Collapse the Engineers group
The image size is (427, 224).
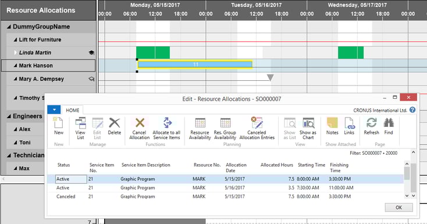9,116
